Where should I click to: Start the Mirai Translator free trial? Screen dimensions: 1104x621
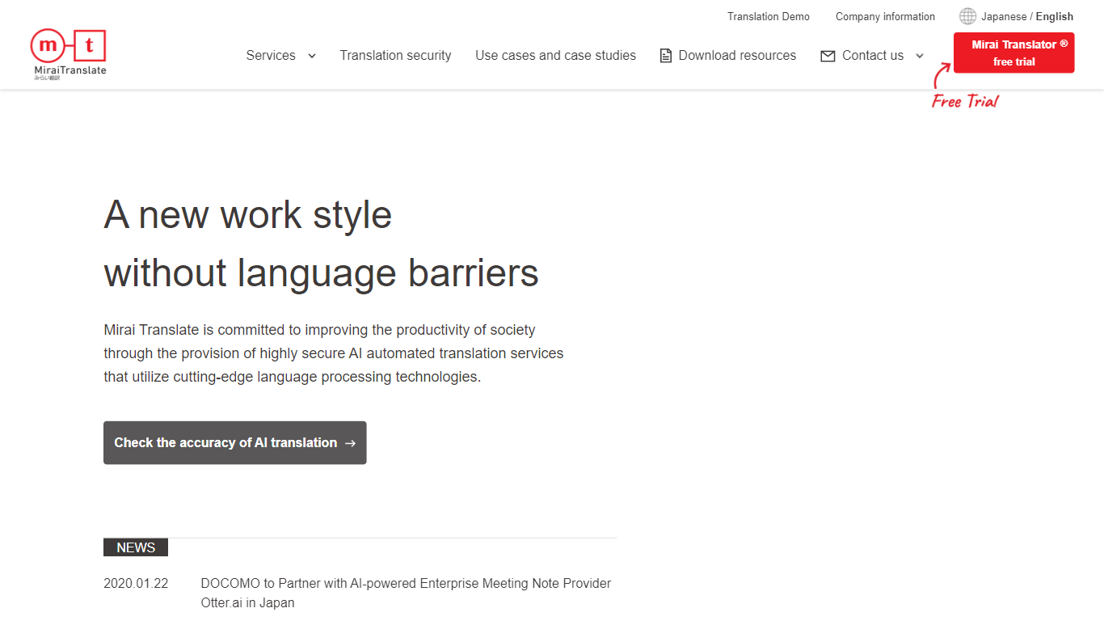pos(1014,53)
